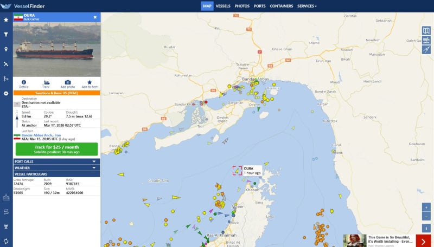The width and height of the screenshot is (434, 247).
Task: Click the ad's red arrow button
Action: point(424,241)
